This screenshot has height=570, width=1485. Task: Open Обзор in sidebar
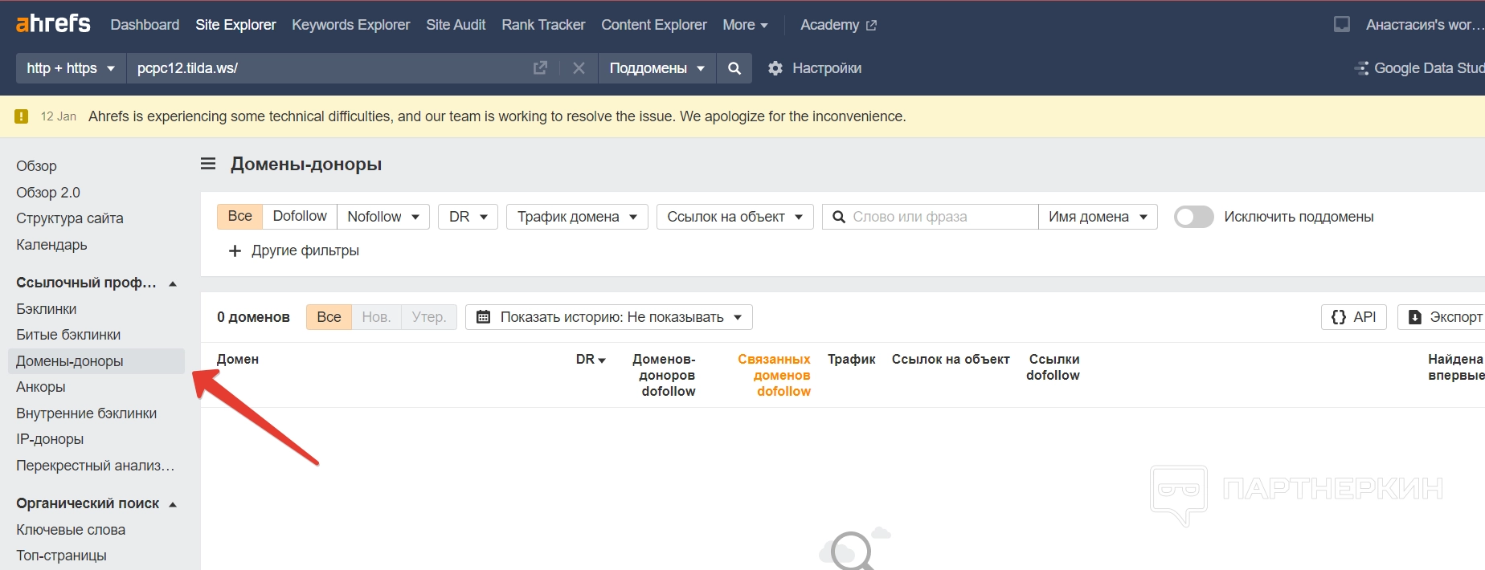(36, 166)
